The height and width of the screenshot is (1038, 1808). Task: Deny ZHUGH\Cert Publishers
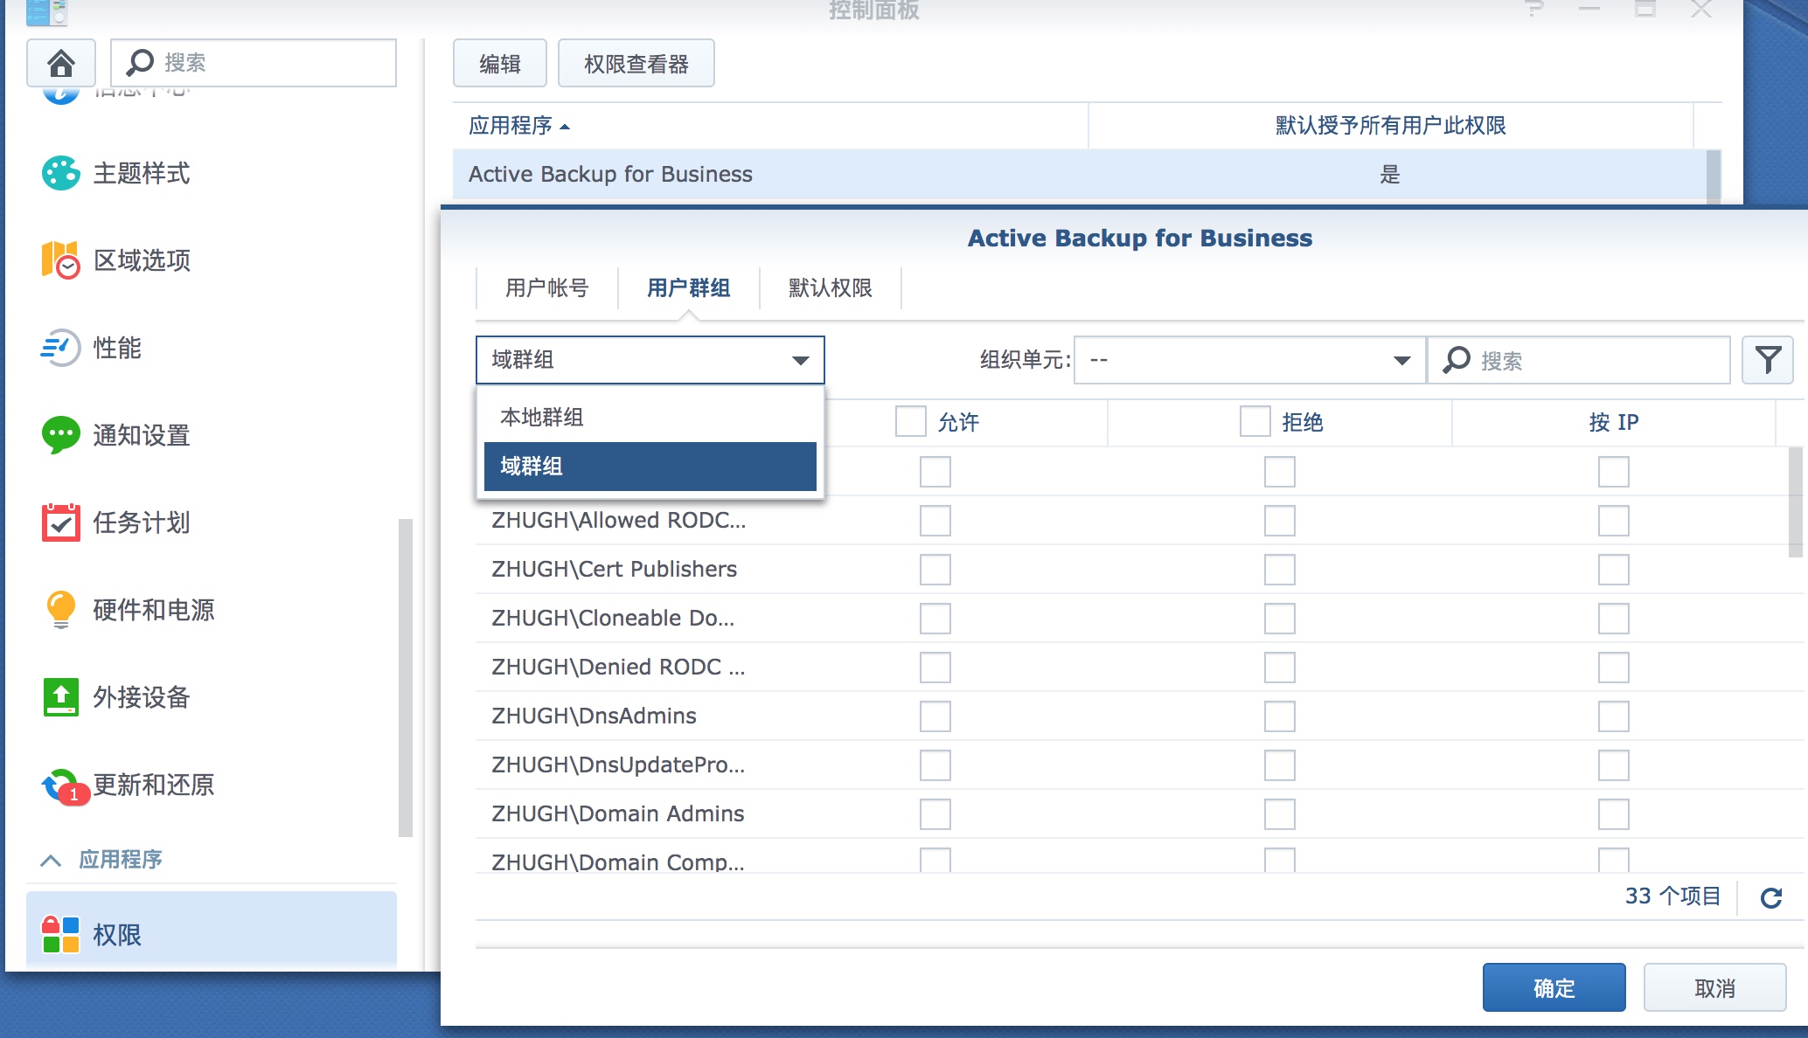(1279, 570)
